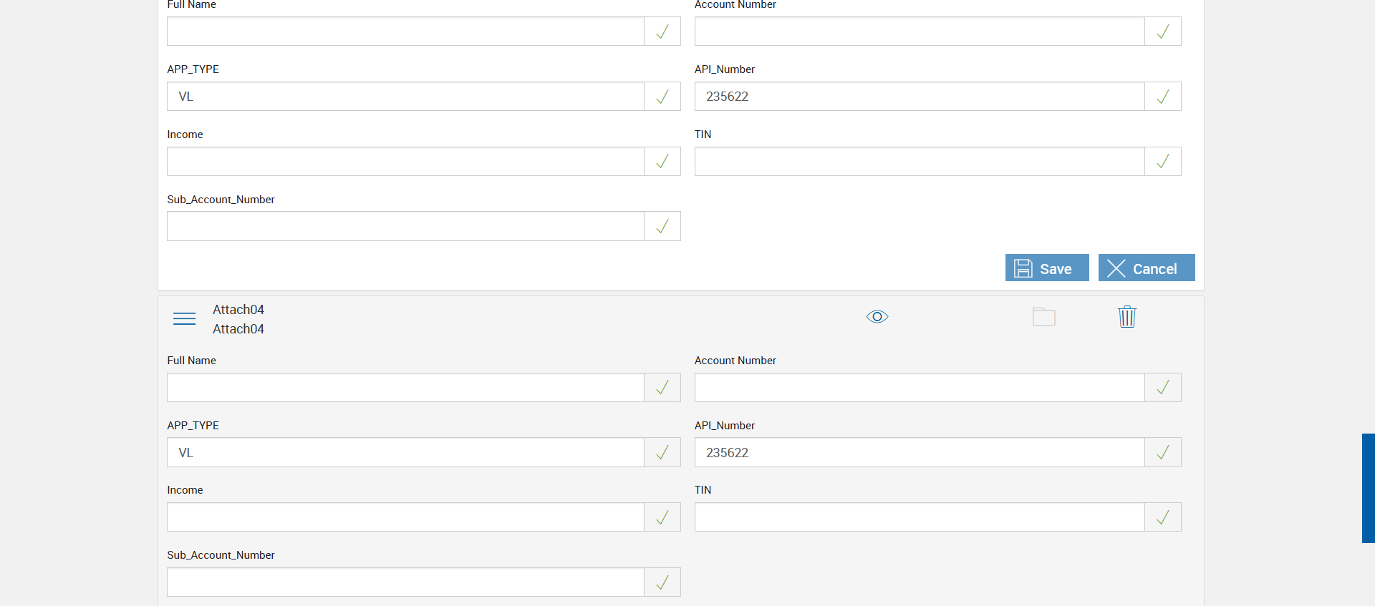Image resolution: width=1375 pixels, height=606 pixels.
Task: Click checkmark beside Attach04 APP_TYPE field
Action: coord(662,453)
